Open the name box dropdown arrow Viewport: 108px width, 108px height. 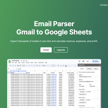(14, 69)
